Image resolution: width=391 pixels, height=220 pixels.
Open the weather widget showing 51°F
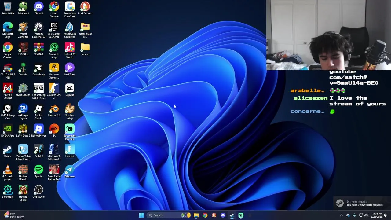[x=13, y=215]
